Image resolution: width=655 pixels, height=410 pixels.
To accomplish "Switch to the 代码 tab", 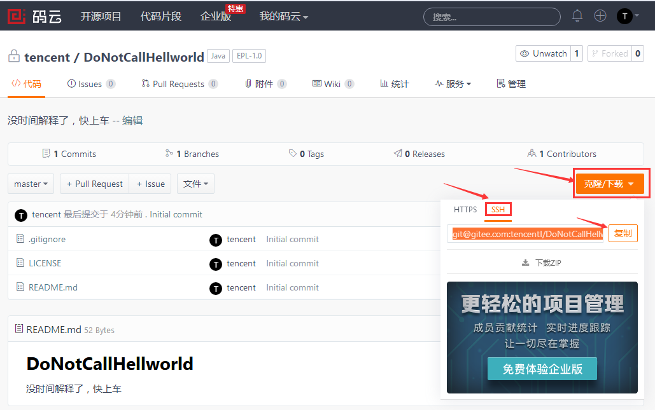I will 26,84.
